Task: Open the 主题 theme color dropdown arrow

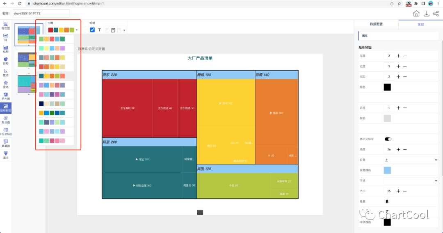Action: tap(77, 30)
